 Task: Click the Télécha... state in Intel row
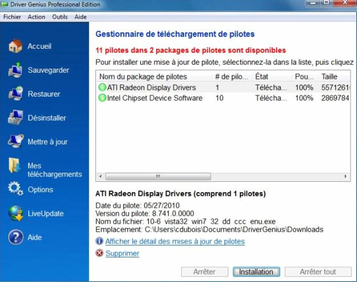(271, 98)
